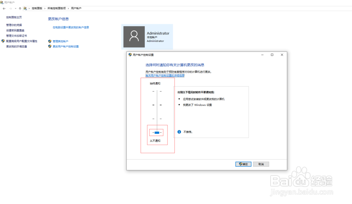Image resolution: width=352 pixels, height=204 pixels.
Task: Click shield icon beside 管理其他帐户
Action: [x=50, y=41]
